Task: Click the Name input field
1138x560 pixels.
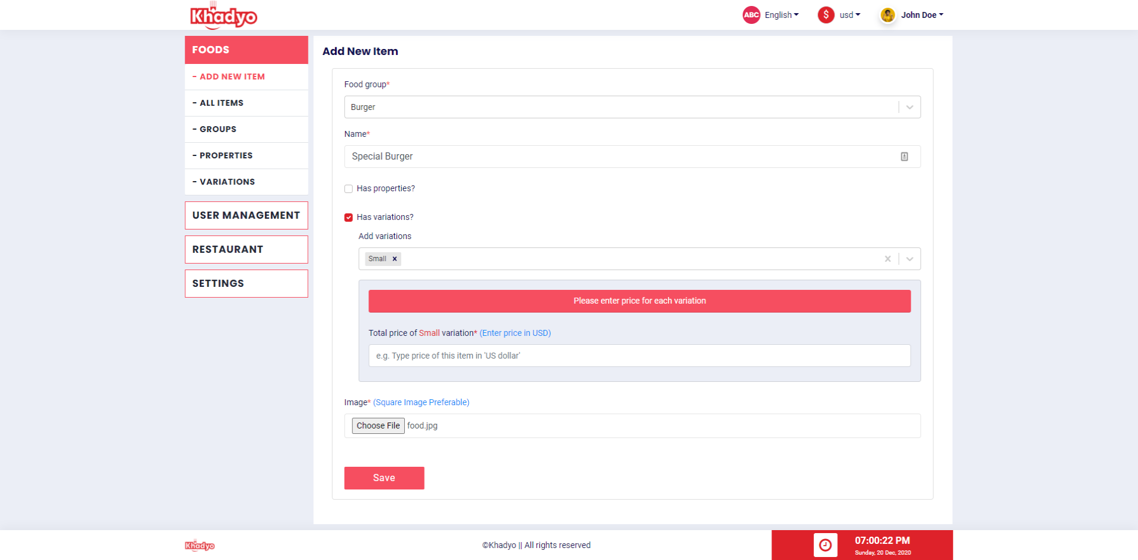Action: point(632,157)
